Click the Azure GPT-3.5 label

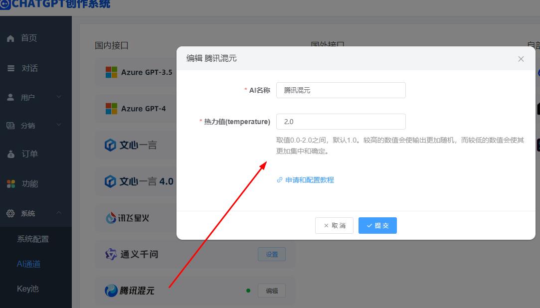click(x=147, y=72)
